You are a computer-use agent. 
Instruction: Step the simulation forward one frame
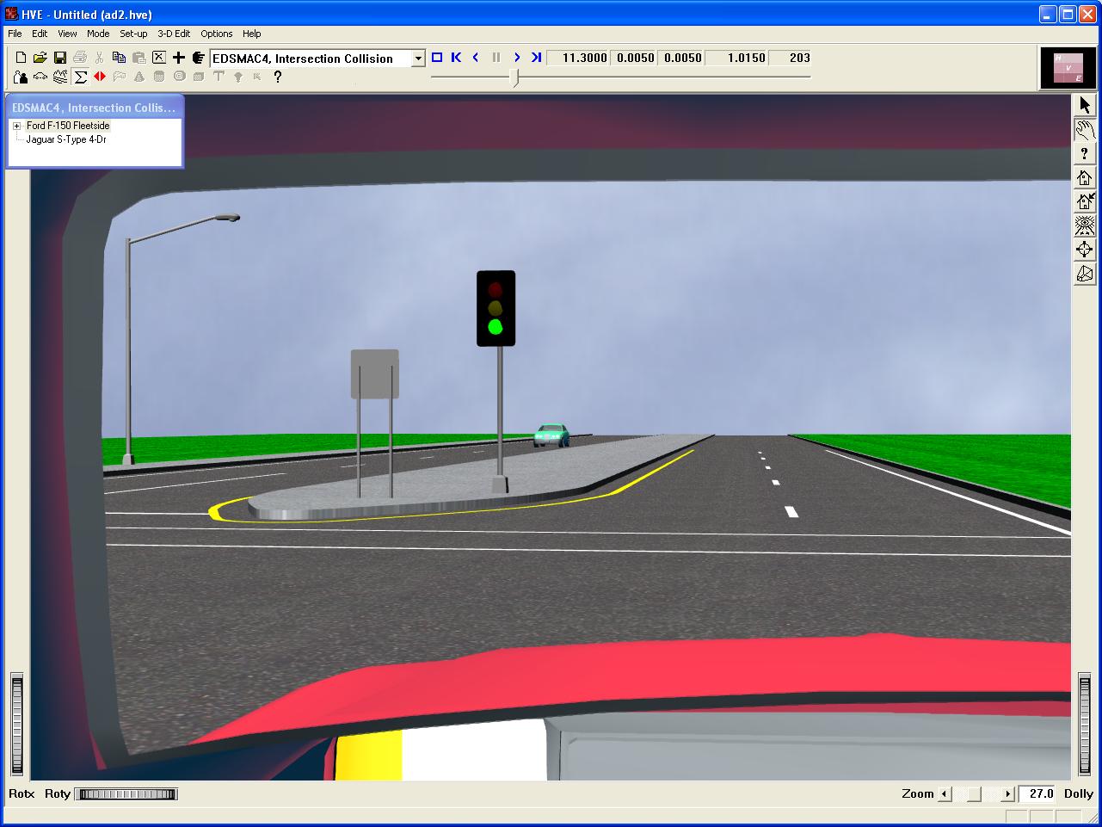click(x=516, y=58)
